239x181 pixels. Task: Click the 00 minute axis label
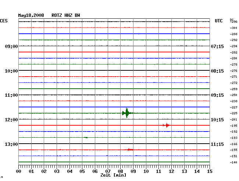19,171
